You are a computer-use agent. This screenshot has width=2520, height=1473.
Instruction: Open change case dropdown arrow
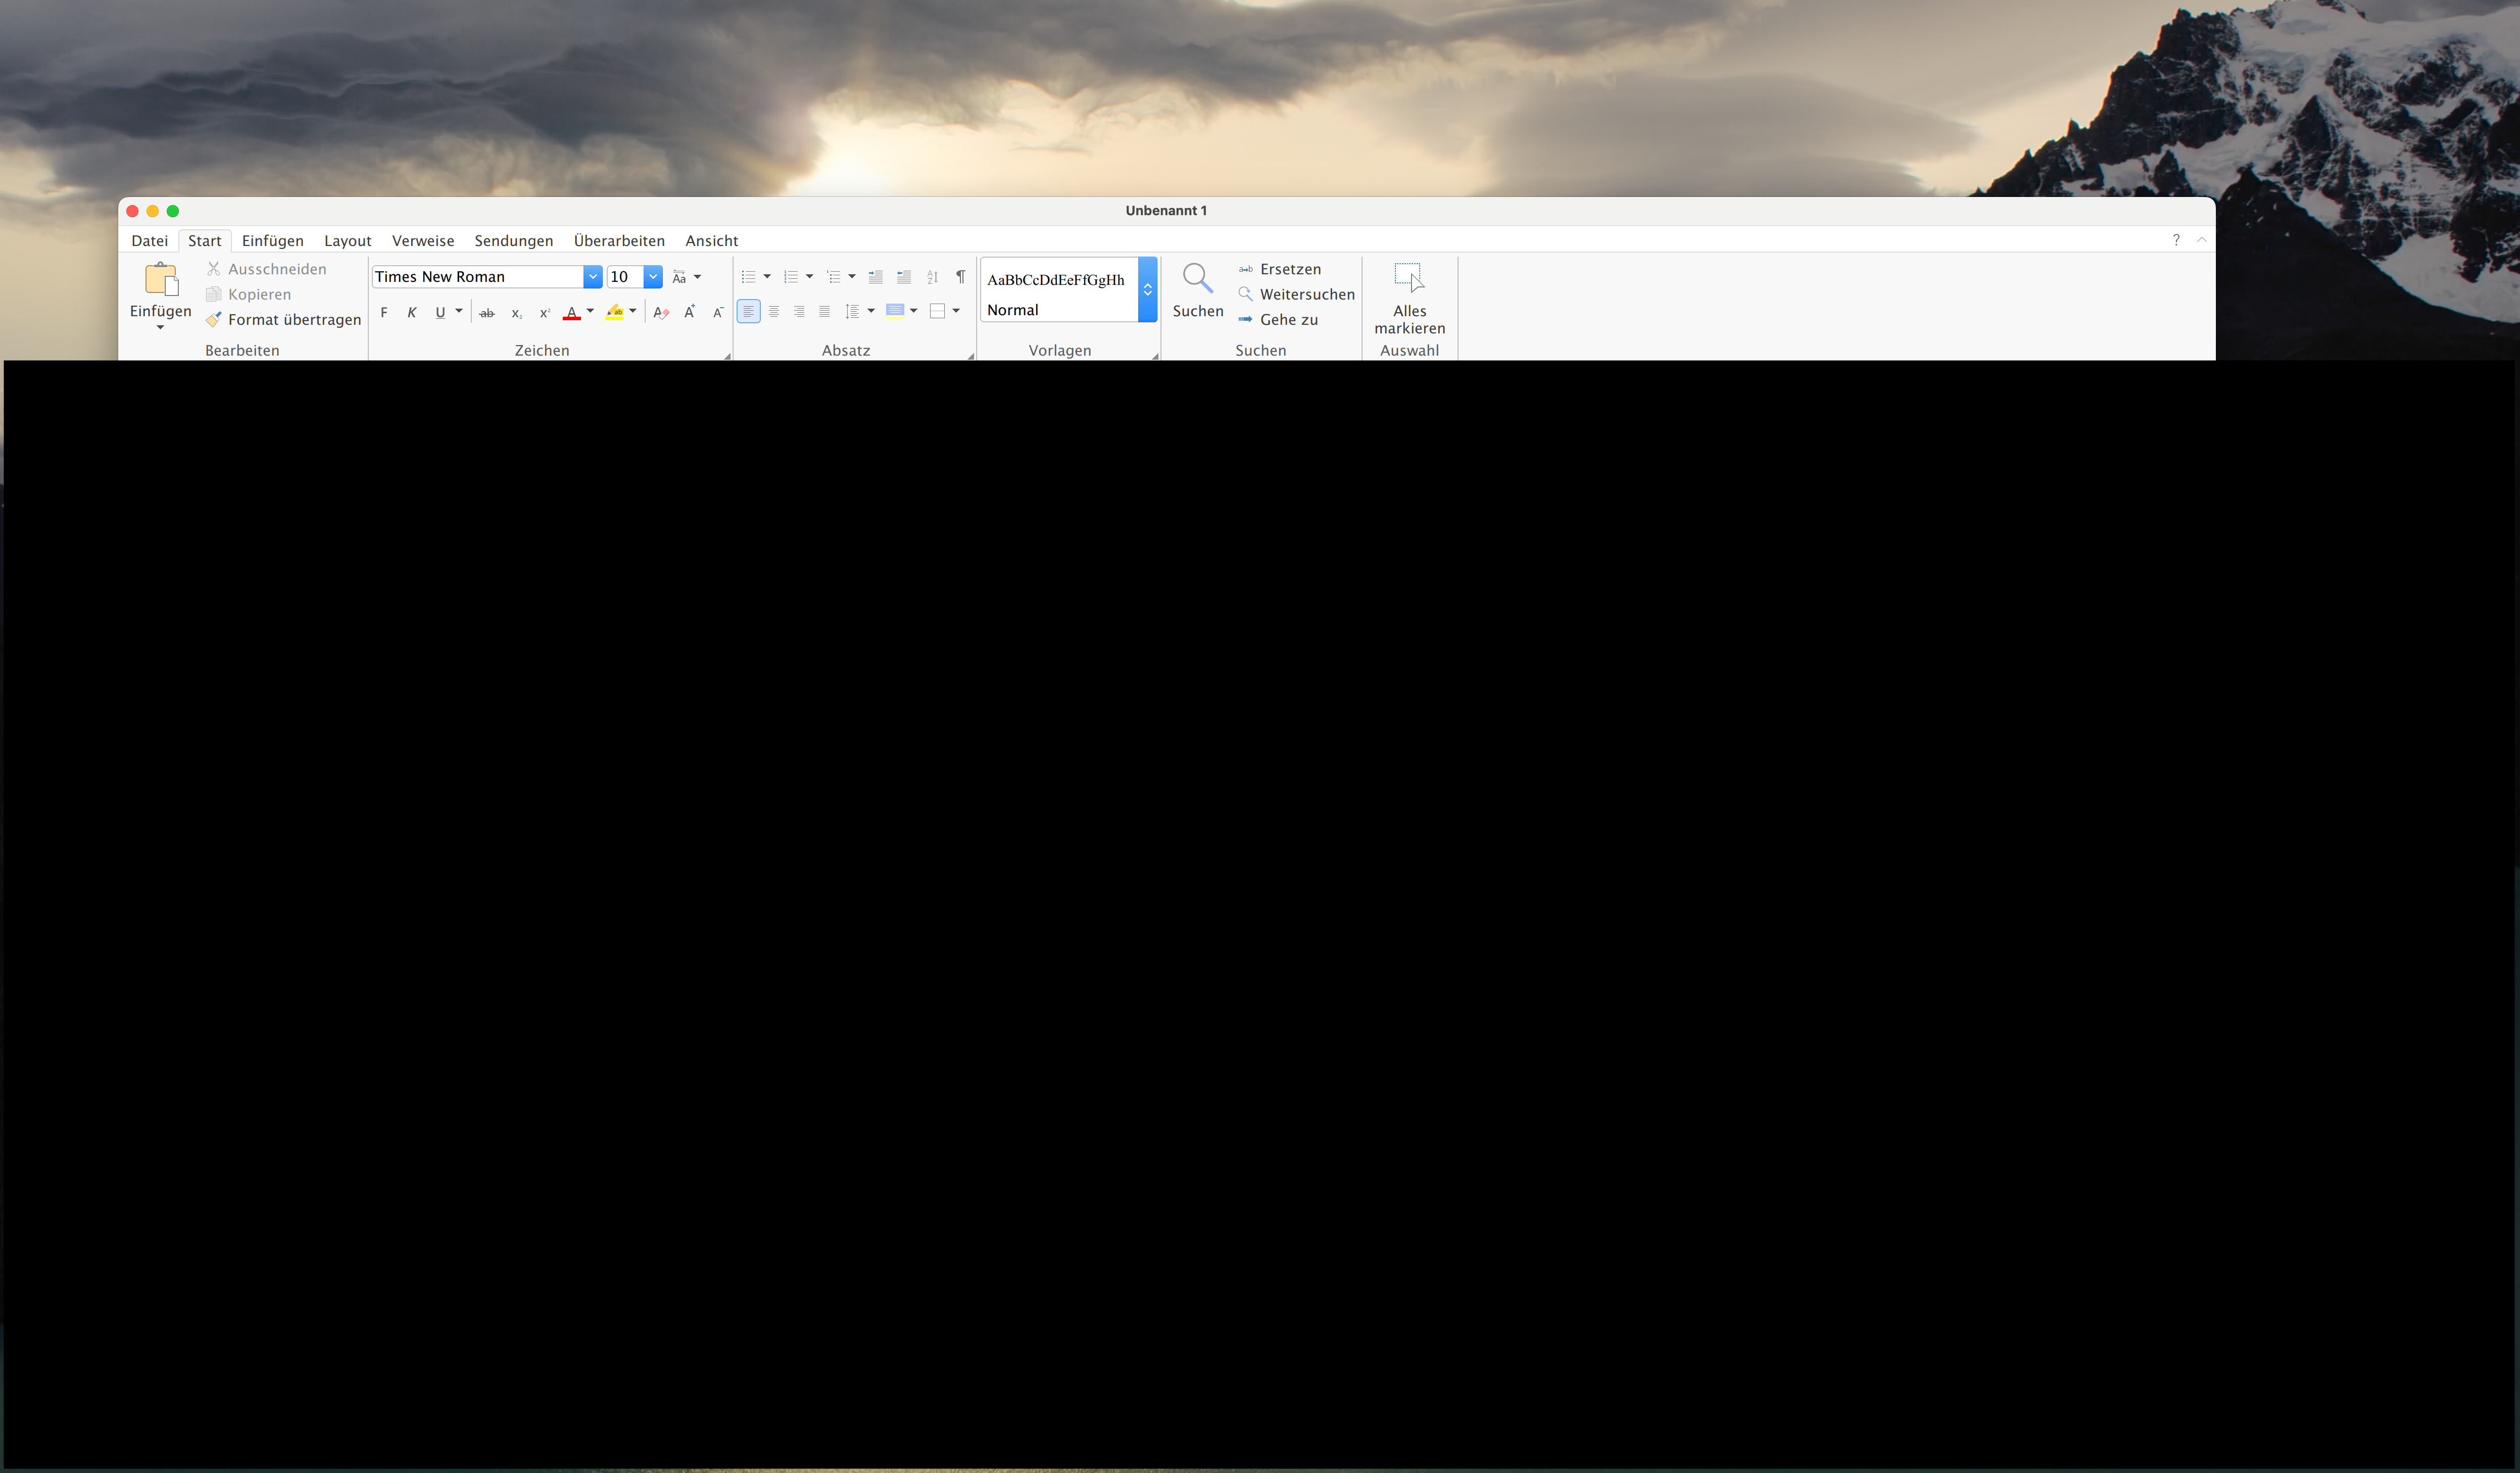[697, 277]
